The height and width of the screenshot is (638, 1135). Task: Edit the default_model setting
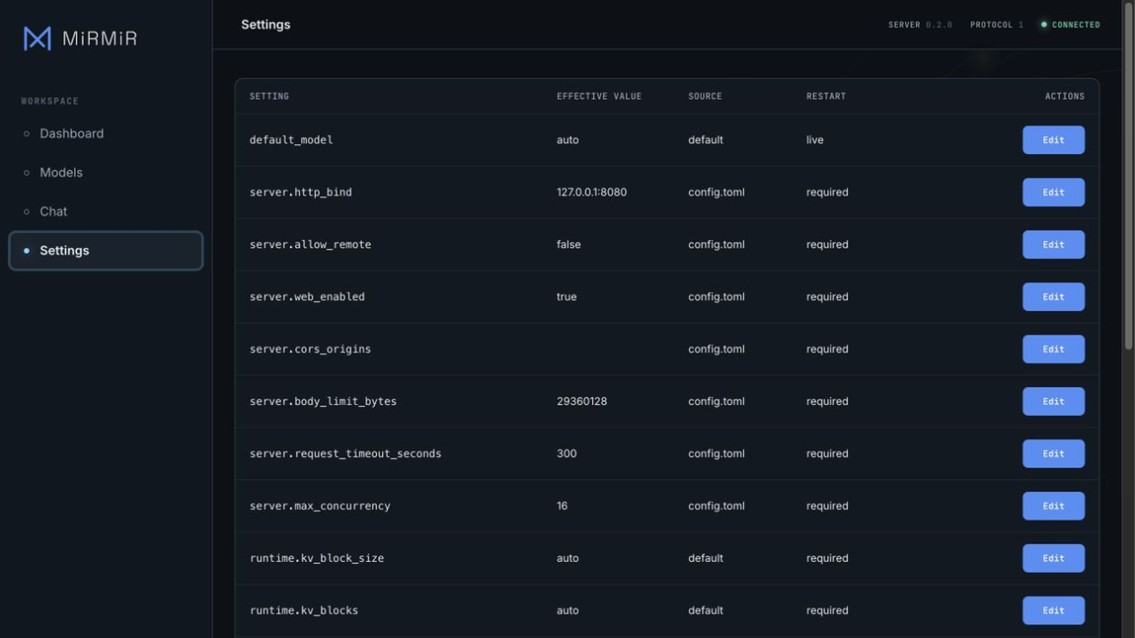[1053, 140]
